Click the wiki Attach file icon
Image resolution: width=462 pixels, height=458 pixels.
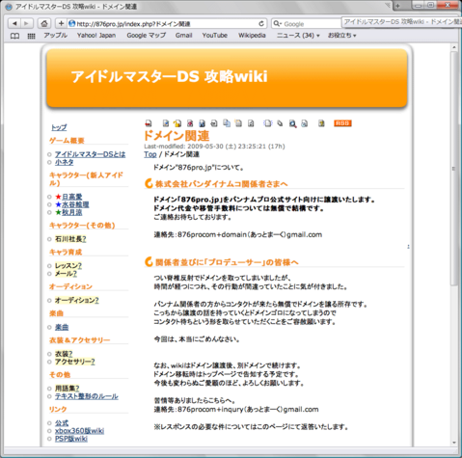tap(214, 123)
